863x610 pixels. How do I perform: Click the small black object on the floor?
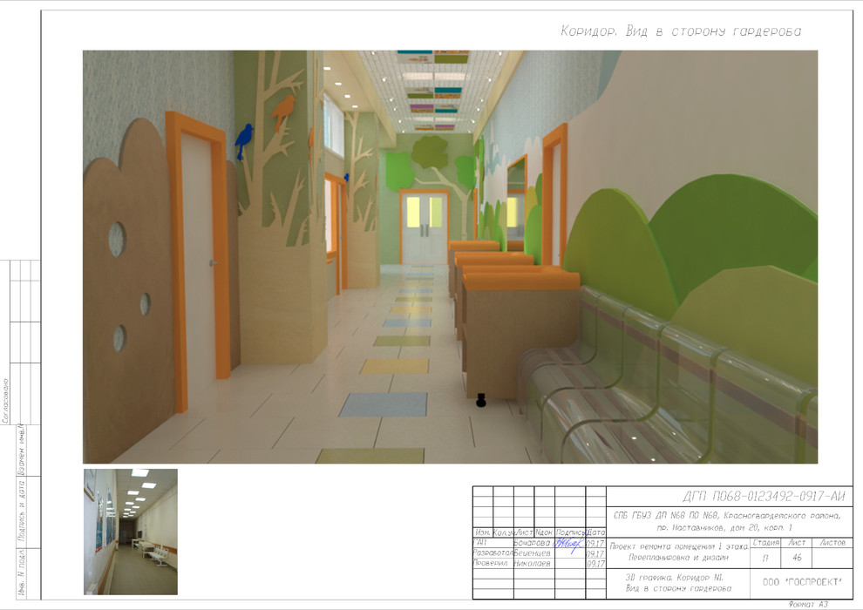click(x=479, y=401)
